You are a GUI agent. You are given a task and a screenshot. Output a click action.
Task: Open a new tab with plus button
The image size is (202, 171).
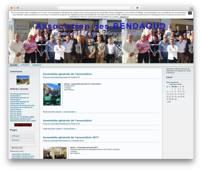point(191,9)
